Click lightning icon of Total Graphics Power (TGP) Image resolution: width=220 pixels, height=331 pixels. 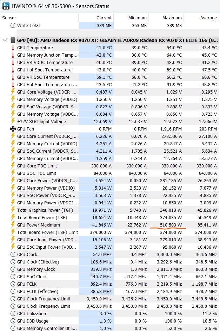click(13, 210)
